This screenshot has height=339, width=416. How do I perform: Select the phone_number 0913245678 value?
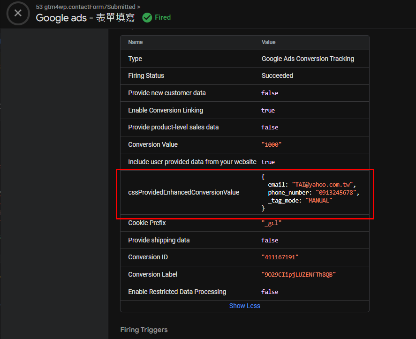click(336, 193)
